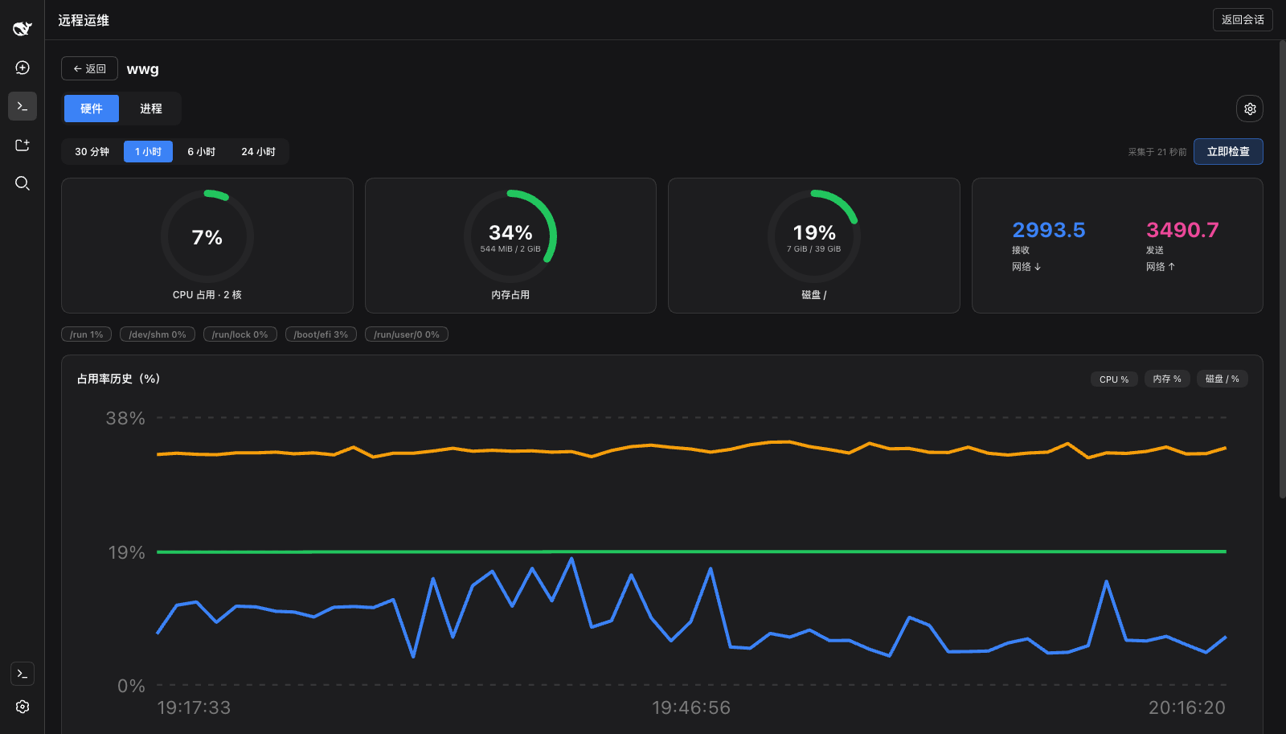Click the /run/user/0 0% mount tag

(407, 334)
